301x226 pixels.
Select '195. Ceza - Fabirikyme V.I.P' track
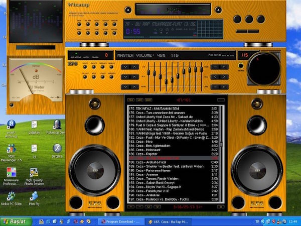(173, 191)
